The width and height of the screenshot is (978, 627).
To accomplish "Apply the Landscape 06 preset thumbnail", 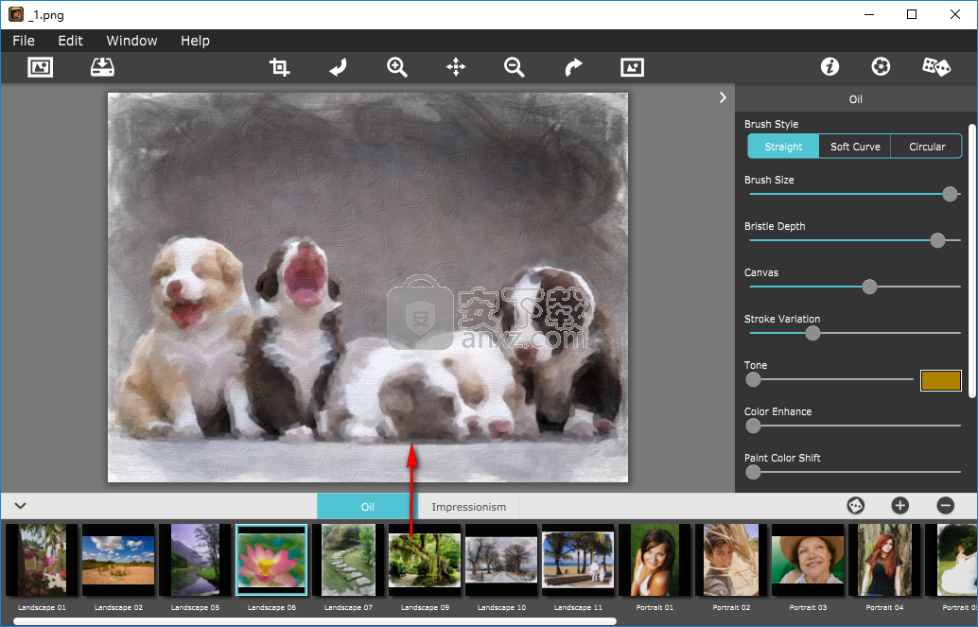I will tap(272, 560).
